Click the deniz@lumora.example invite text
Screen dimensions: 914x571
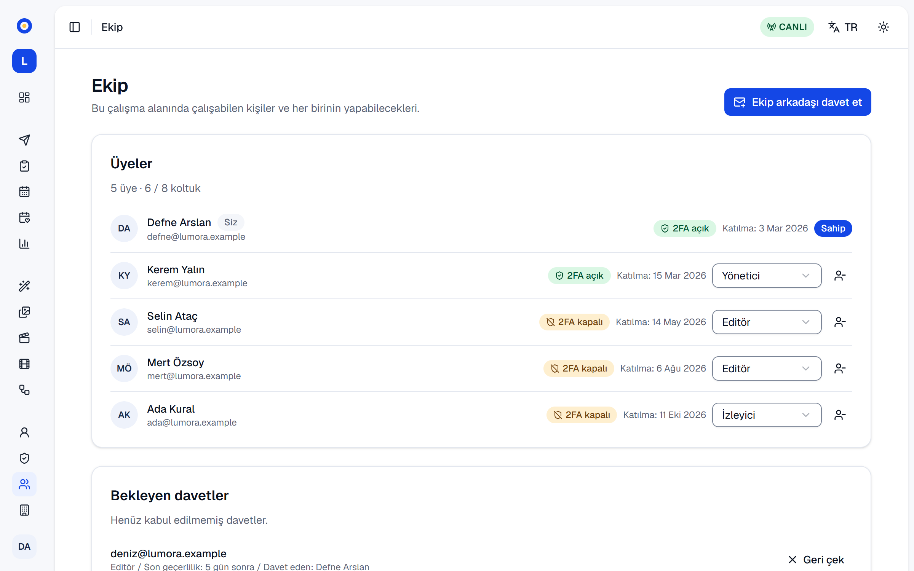168,553
